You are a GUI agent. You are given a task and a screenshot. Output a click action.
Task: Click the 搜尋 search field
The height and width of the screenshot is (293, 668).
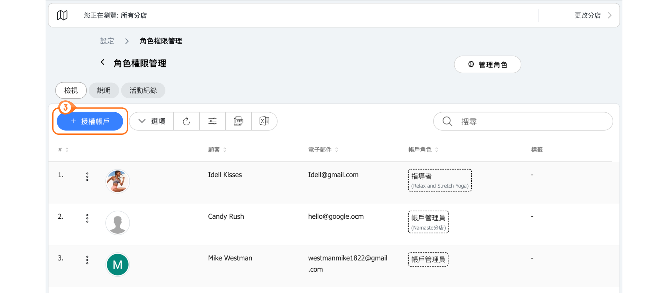tap(528, 121)
